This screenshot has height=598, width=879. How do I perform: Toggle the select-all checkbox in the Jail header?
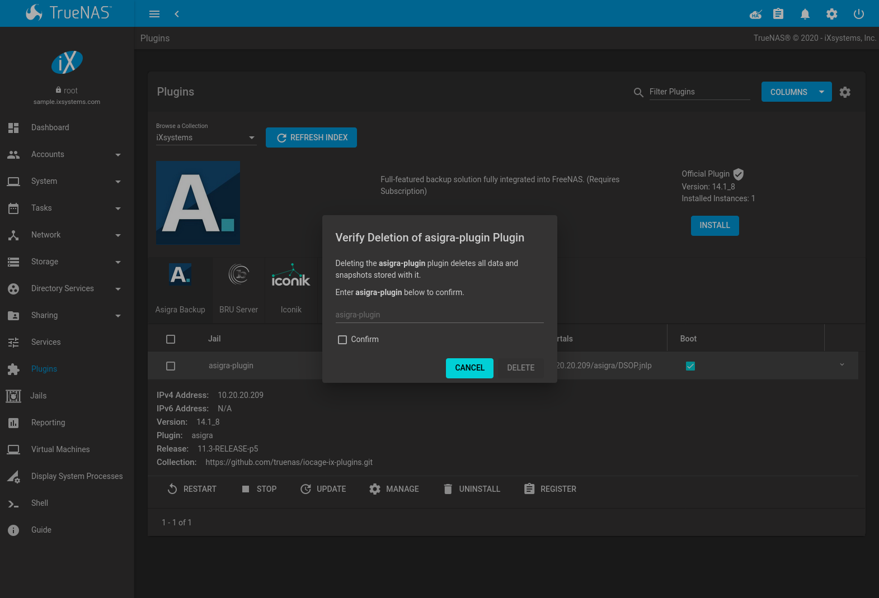point(171,339)
